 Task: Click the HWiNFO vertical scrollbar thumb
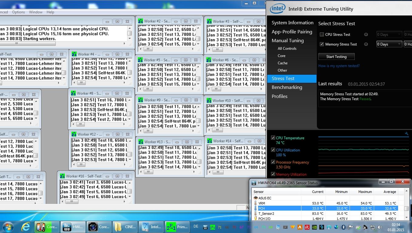click(x=407, y=208)
